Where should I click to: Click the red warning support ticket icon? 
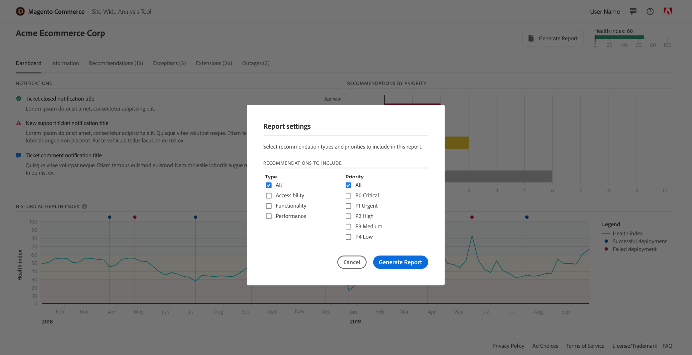19,123
